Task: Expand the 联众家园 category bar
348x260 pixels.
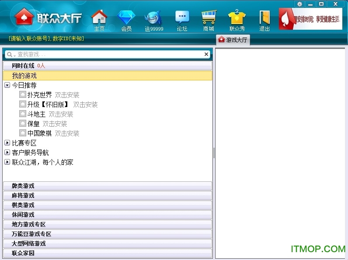Action: pos(108,253)
